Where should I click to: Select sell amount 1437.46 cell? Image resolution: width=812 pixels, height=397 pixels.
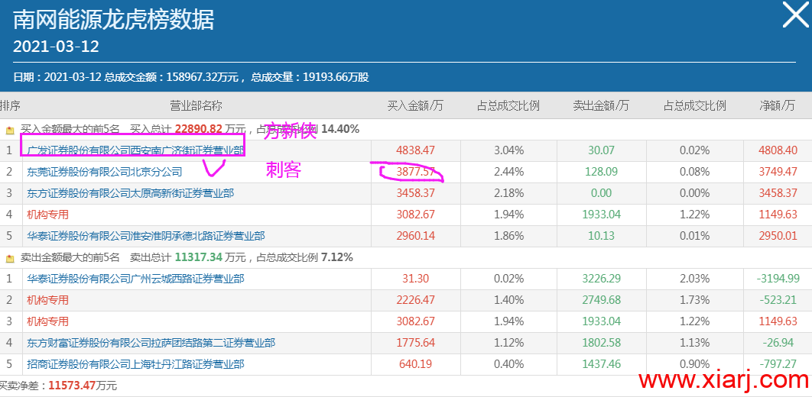(601, 364)
